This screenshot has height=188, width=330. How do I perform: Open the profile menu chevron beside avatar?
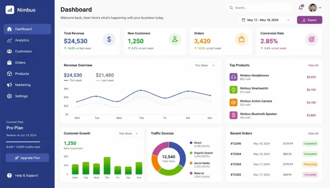point(320,8)
